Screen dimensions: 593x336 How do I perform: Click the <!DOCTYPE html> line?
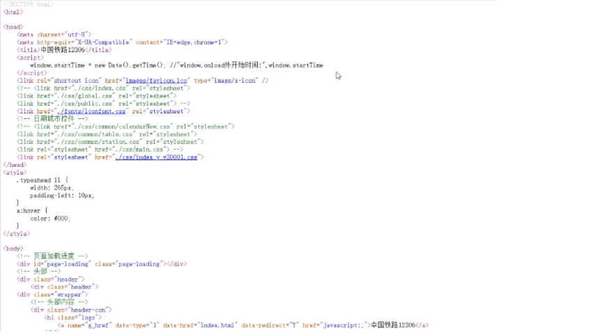point(29,4)
